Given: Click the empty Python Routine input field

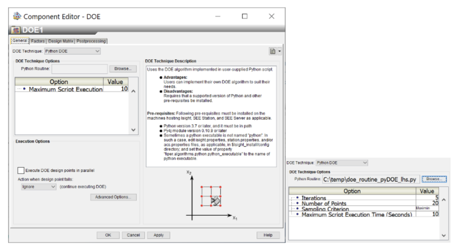Looking at the screenshot, I should (79, 69).
